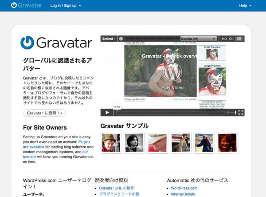266x197 pixels.
Task: Open sample gravatar of hiker in blue jacket
Action: click(204, 143)
